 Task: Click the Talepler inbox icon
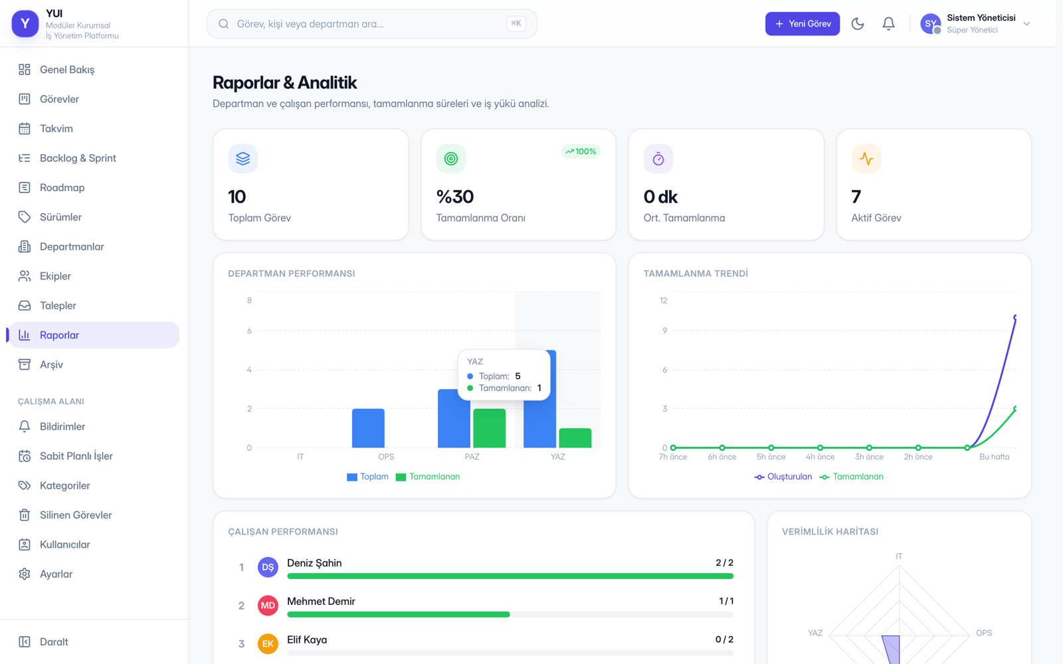(x=25, y=305)
